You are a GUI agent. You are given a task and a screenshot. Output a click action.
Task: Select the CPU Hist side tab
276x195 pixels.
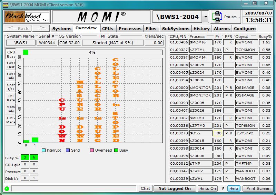11,65
